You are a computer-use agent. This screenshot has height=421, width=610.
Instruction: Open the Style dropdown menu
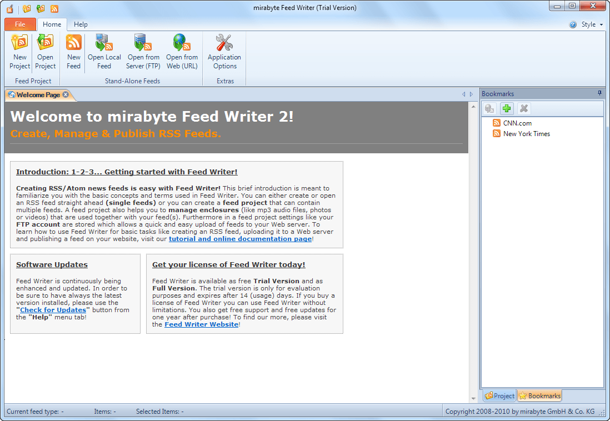pos(592,24)
